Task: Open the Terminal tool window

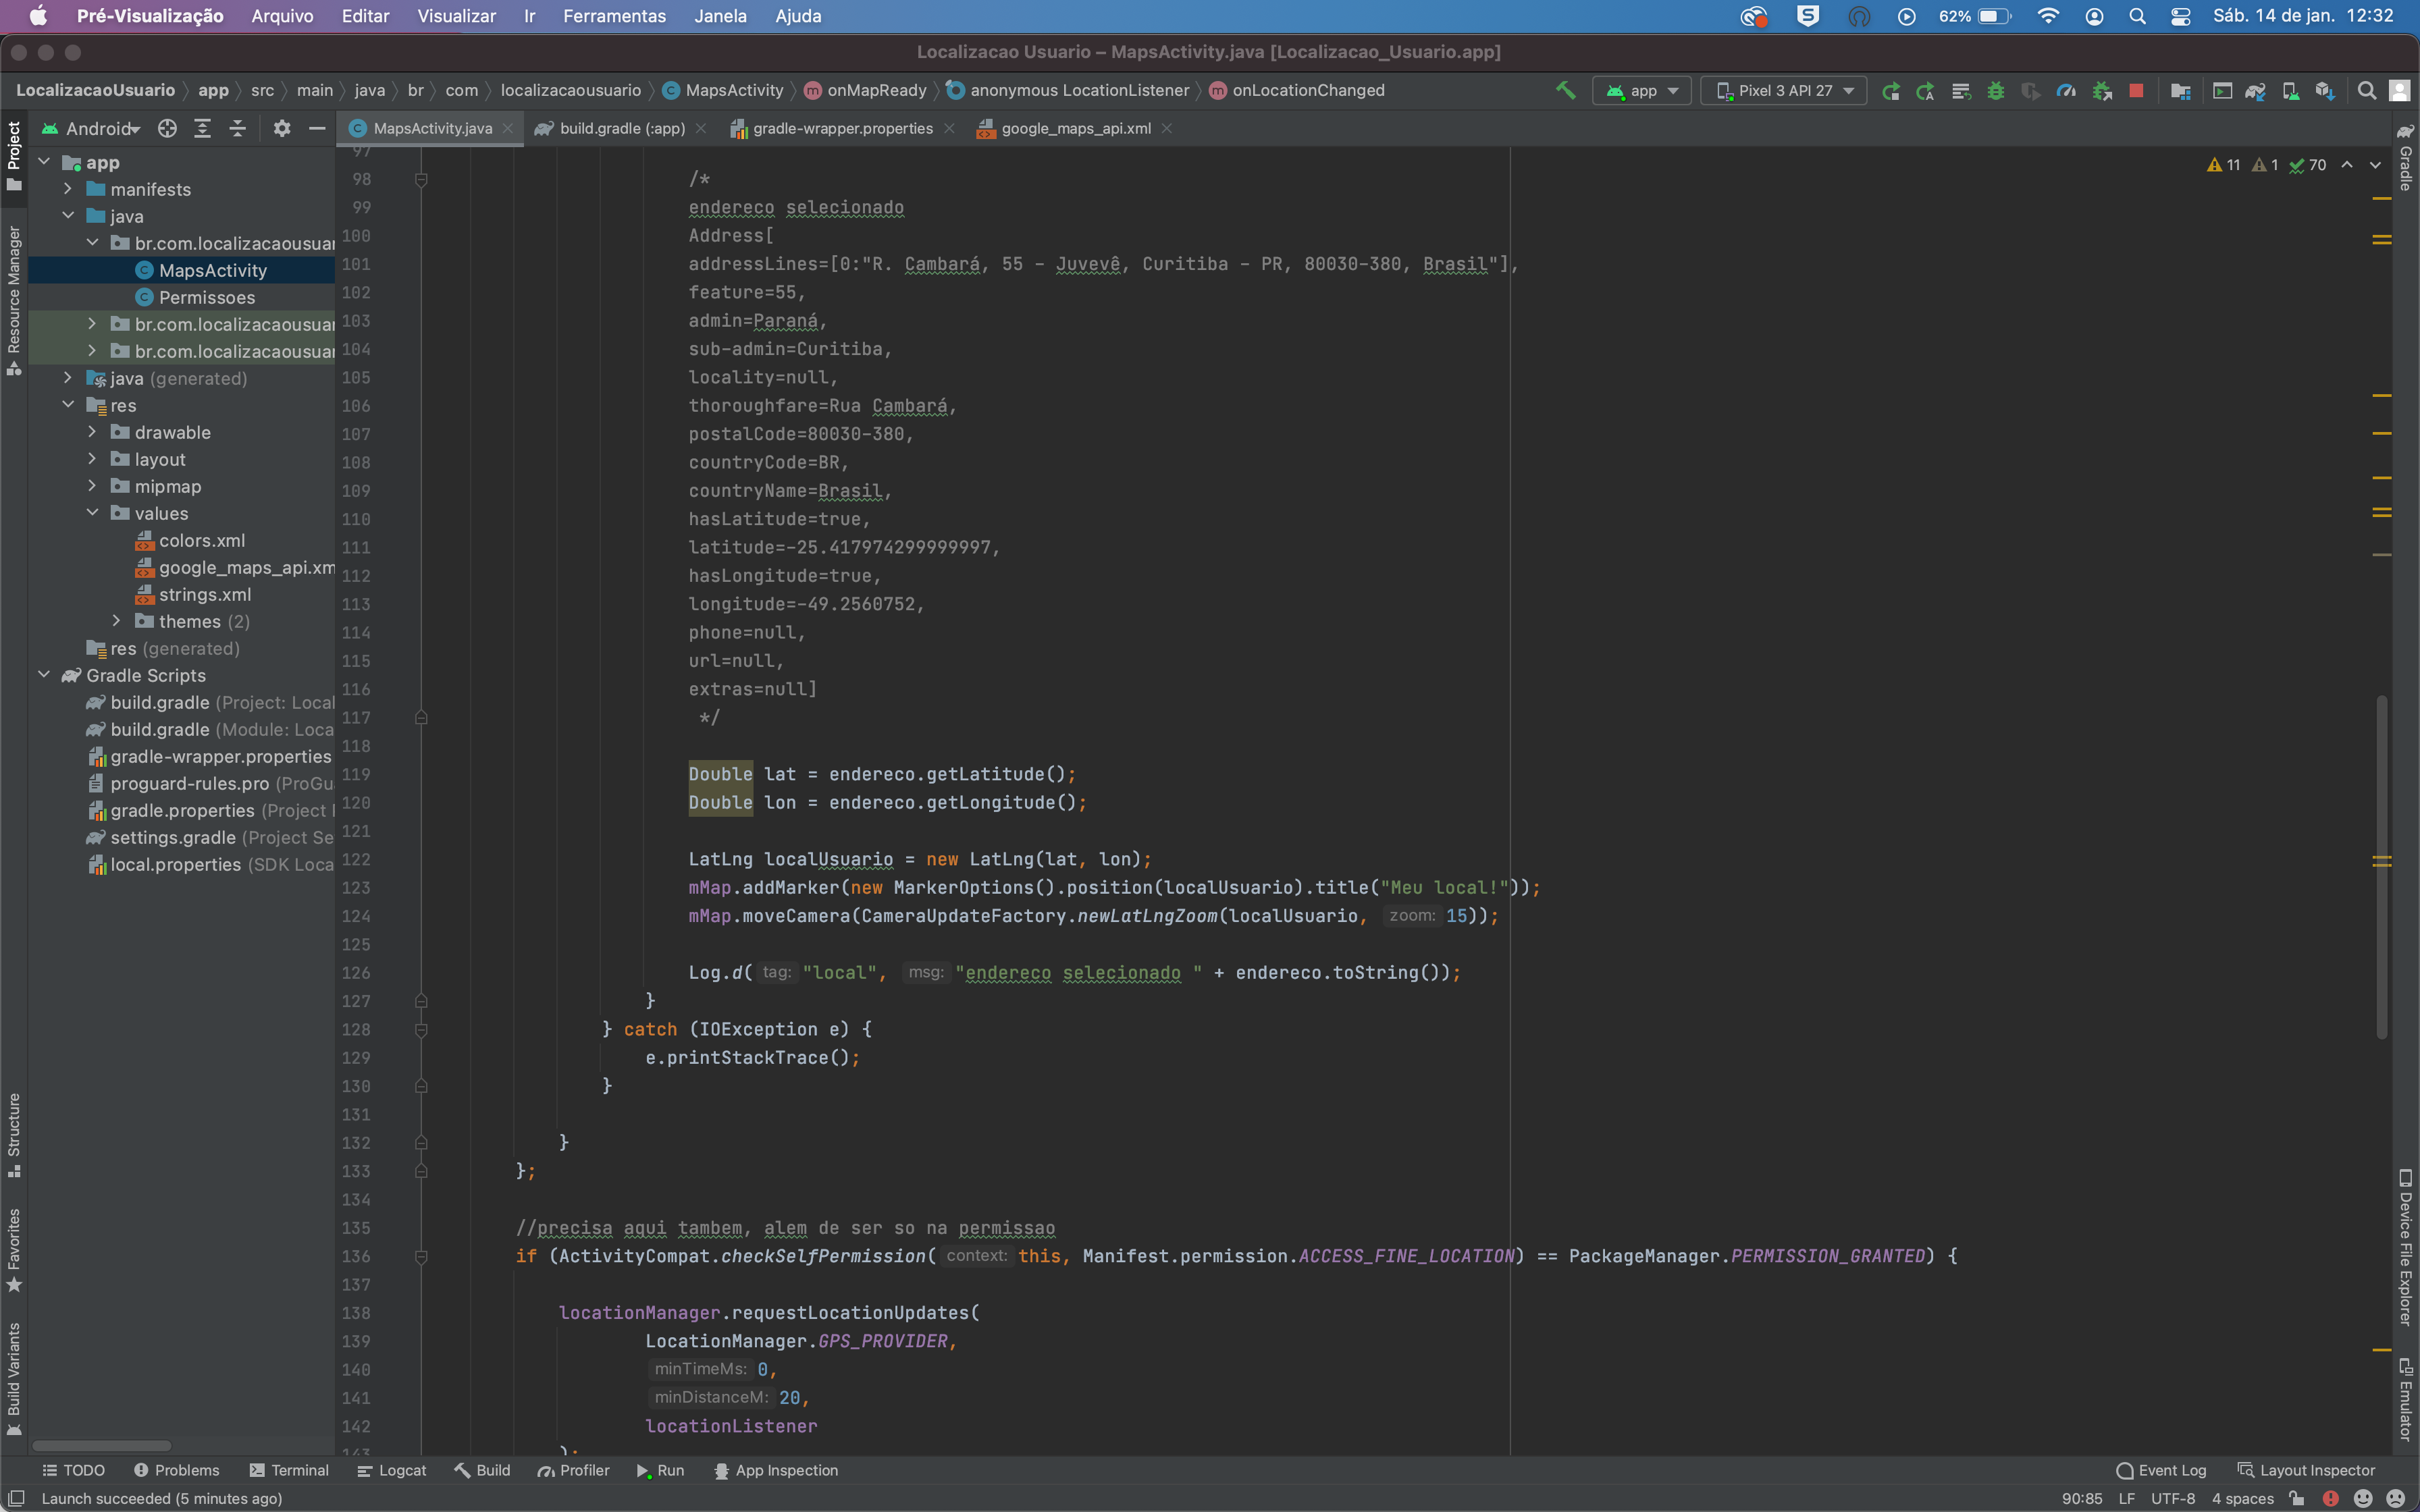Action: pos(289,1470)
